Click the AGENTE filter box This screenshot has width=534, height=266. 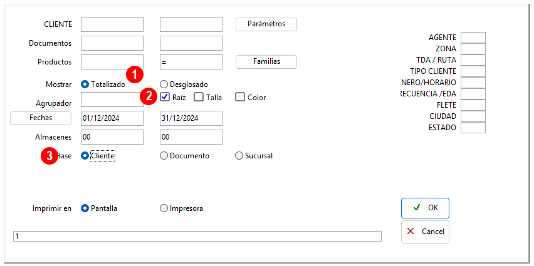pos(473,38)
